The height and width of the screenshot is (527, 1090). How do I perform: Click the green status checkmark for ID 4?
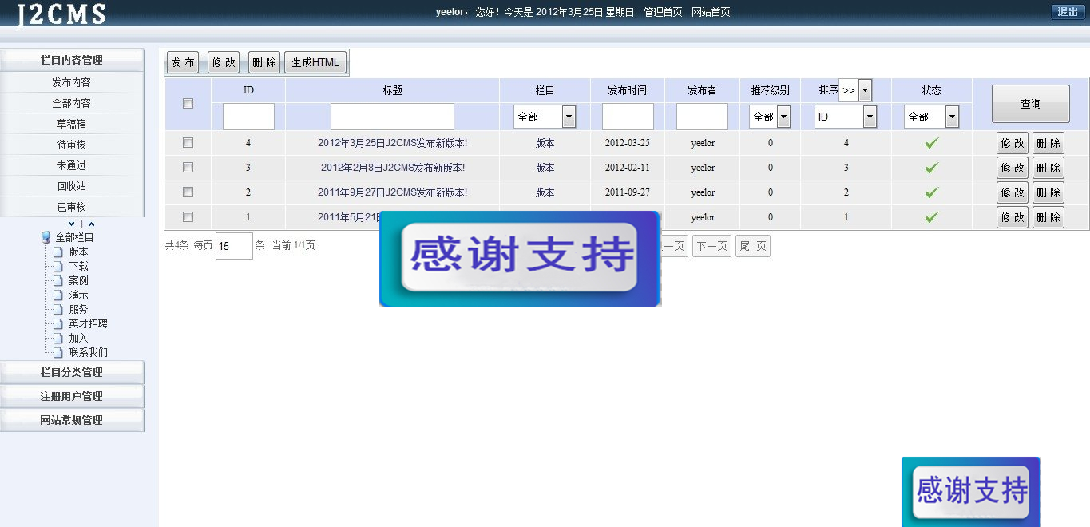pos(932,143)
